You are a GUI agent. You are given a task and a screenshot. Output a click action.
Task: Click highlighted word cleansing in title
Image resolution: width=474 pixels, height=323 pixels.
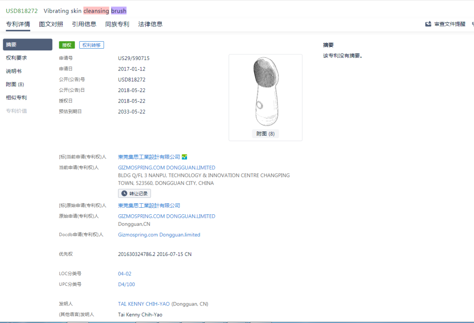96,11
